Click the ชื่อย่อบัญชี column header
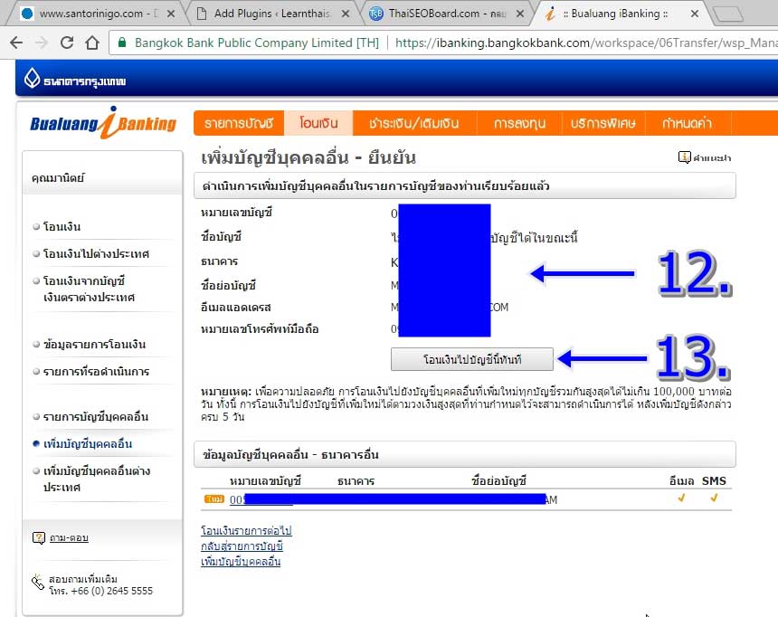This screenshot has width=778, height=617. (498, 481)
